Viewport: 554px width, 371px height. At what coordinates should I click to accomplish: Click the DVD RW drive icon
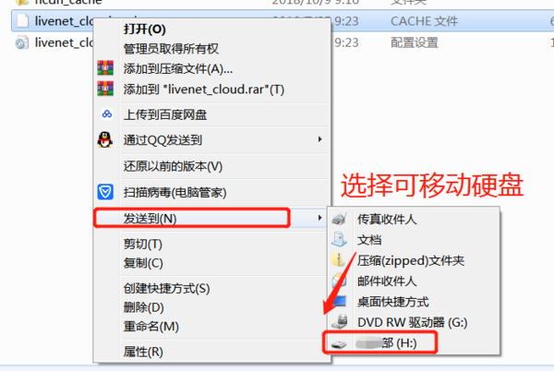click(340, 321)
